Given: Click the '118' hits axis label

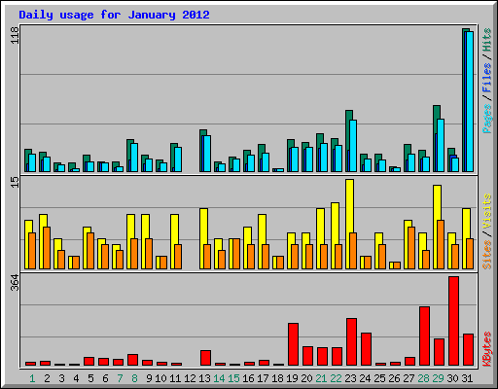Looking at the screenshot, I should click(x=15, y=35).
